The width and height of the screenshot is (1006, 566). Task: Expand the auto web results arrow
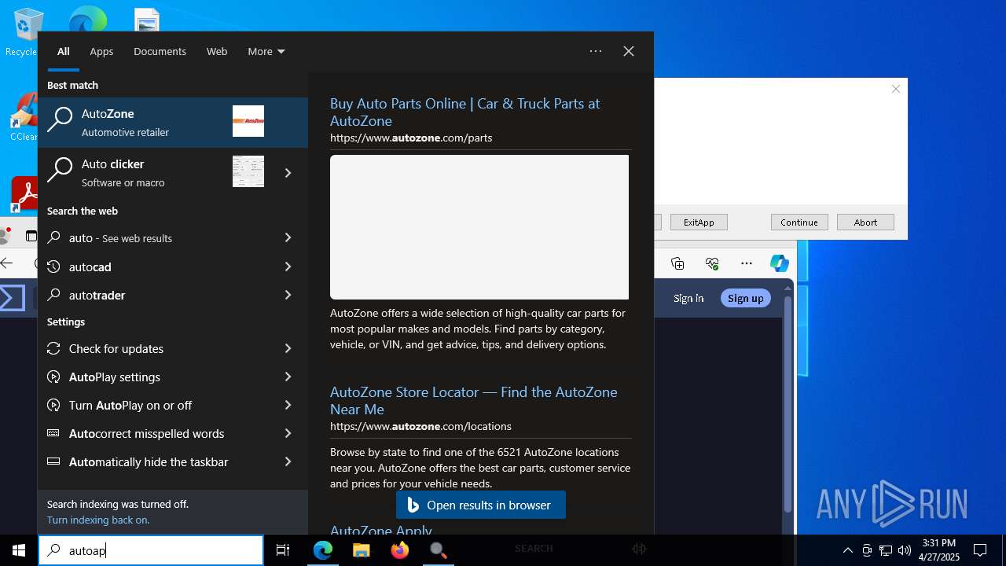click(x=288, y=237)
